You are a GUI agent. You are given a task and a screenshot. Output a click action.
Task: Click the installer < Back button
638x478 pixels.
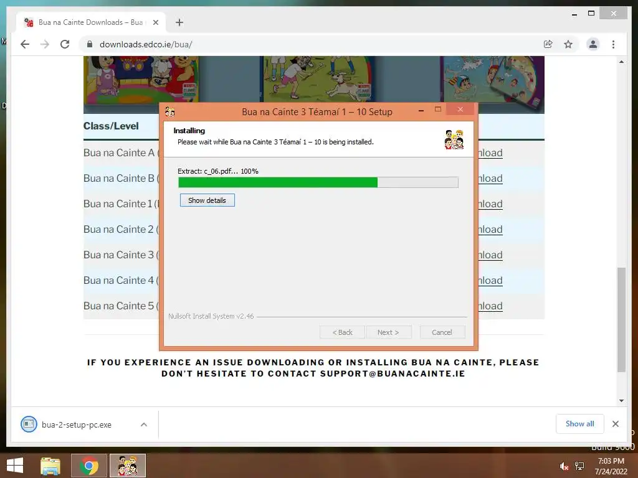[x=343, y=332]
